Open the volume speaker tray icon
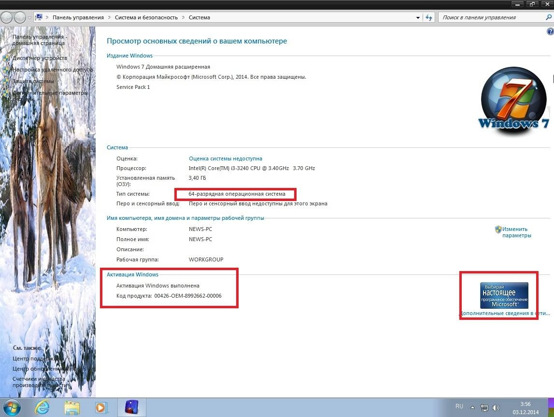 point(496,408)
